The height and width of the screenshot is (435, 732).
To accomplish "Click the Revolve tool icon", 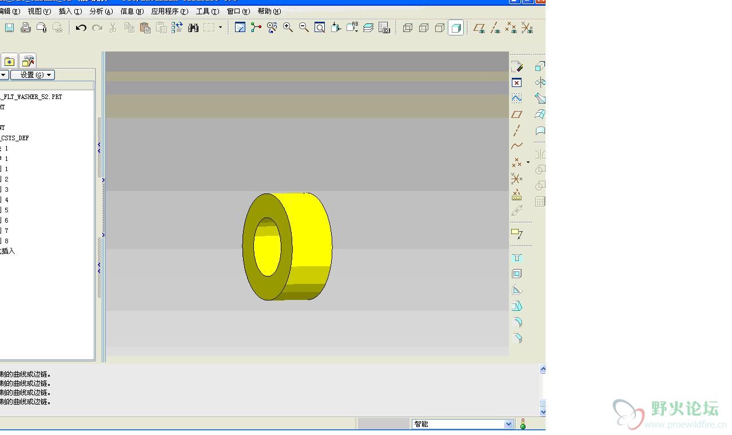I will [x=540, y=82].
